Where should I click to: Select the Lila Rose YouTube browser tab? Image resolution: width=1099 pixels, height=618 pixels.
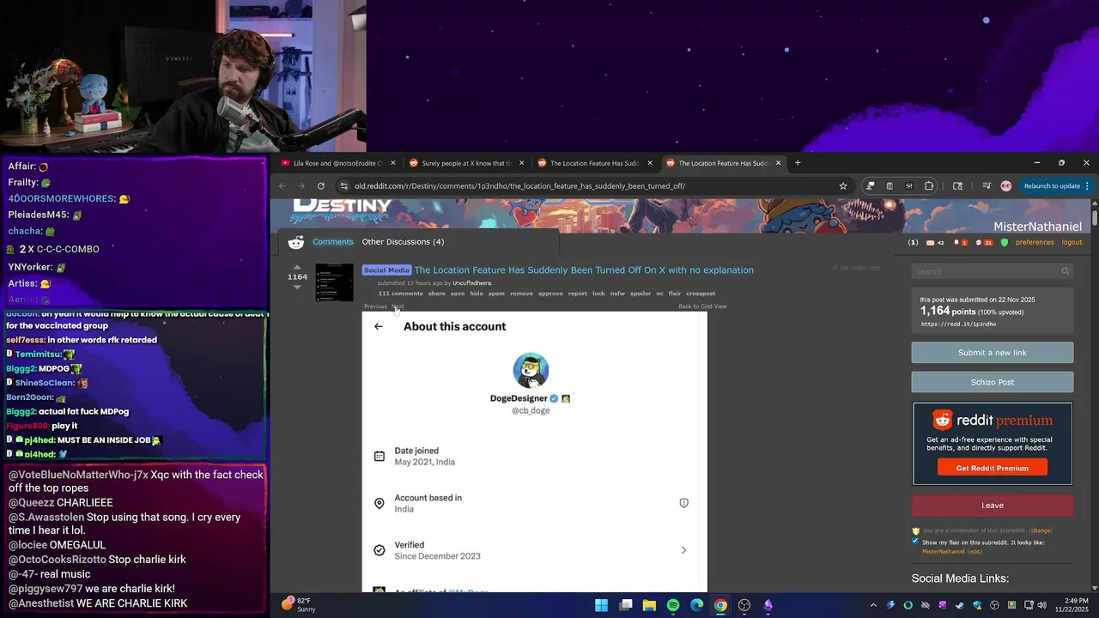337,163
